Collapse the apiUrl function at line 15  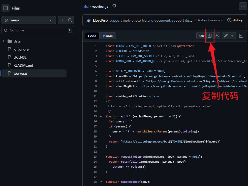pos(101,116)
